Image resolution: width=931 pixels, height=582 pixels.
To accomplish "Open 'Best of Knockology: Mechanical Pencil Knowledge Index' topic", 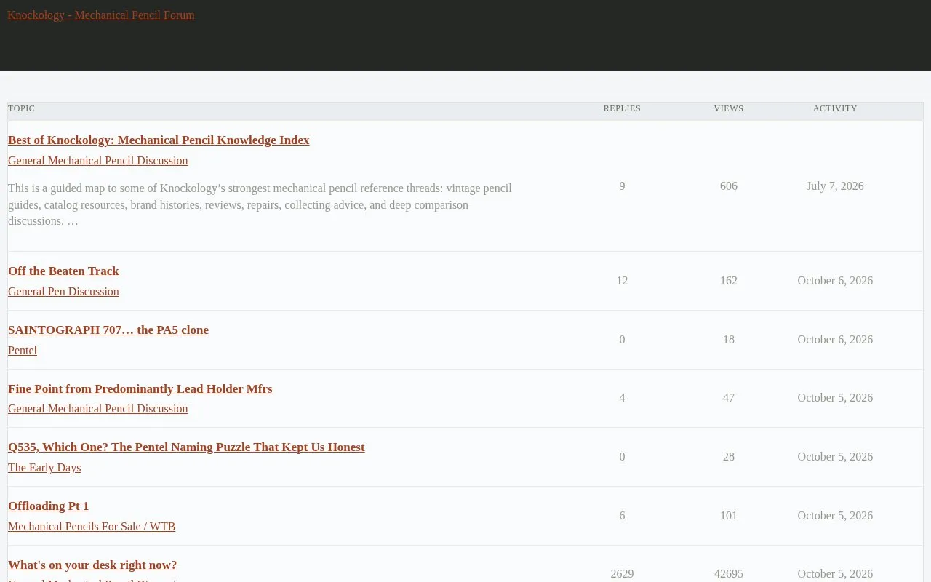I will (159, 140).
